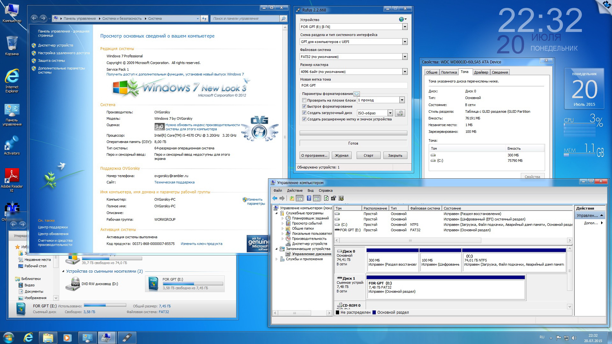The height and width of the screenshot is (344, 612).
Task: Click the Start button in Rufus
Action: [x=368, y=155]
